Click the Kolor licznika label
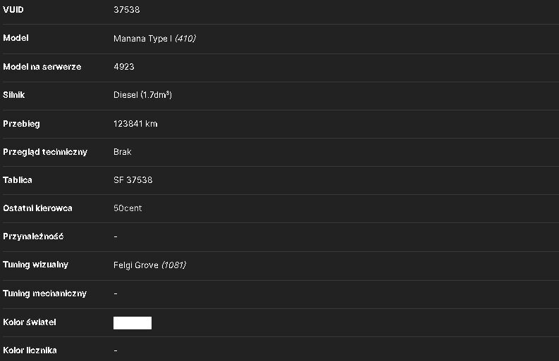Screen dimensions: 559x361 (30, 350)
